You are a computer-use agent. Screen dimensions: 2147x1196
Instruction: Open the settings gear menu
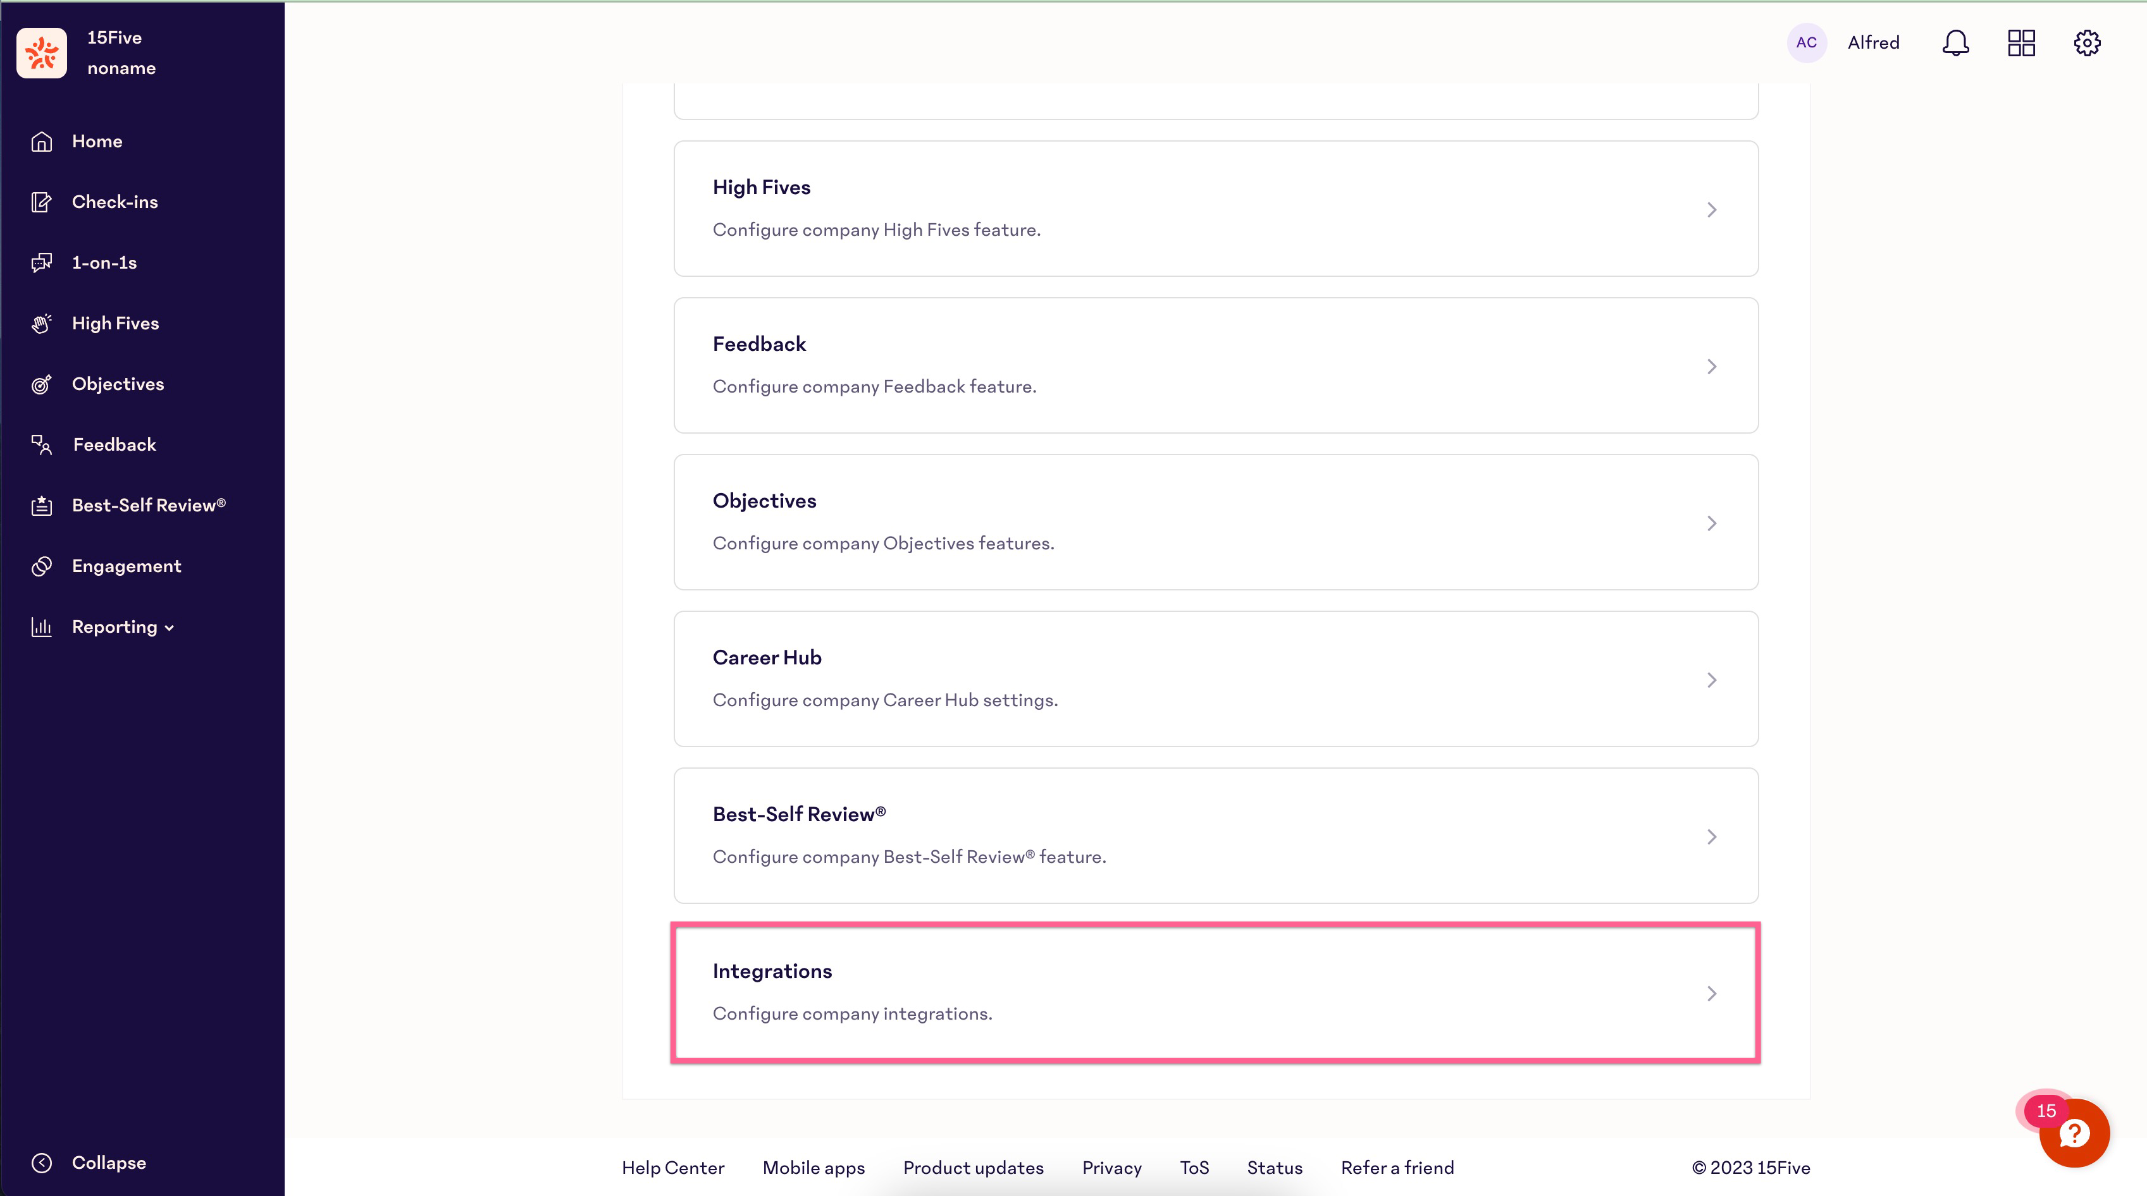(x=2086, y=42)
